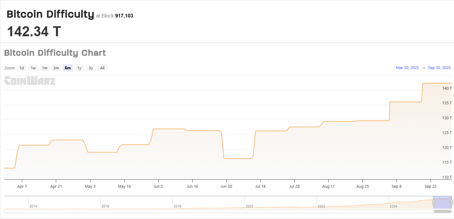Select the 3m zoom range
This screenshot has height=219, width=454.
[56, 68]
